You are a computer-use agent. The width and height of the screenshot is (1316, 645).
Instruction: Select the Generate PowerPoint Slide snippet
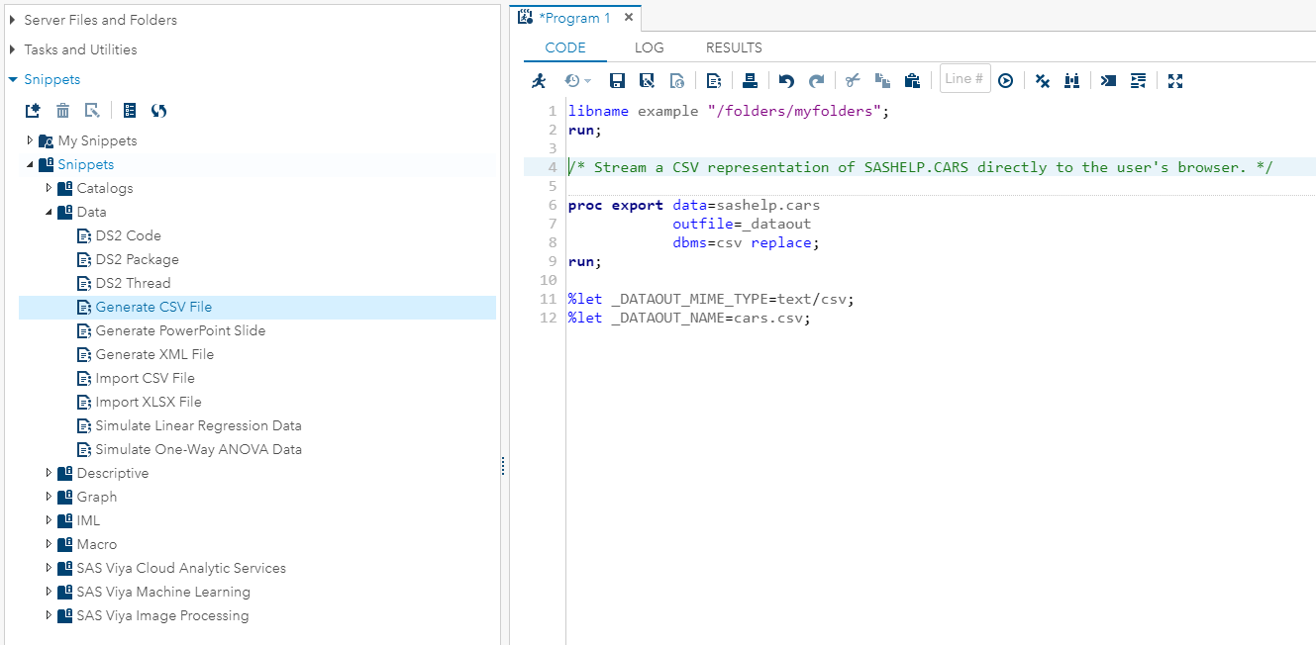pos(180,330)
